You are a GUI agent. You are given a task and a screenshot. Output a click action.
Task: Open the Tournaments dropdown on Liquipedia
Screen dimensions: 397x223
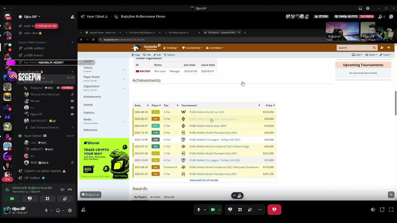192,48
